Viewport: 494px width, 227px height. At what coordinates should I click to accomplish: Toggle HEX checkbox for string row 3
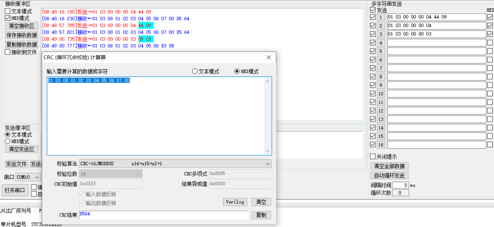tap(490, 34)
